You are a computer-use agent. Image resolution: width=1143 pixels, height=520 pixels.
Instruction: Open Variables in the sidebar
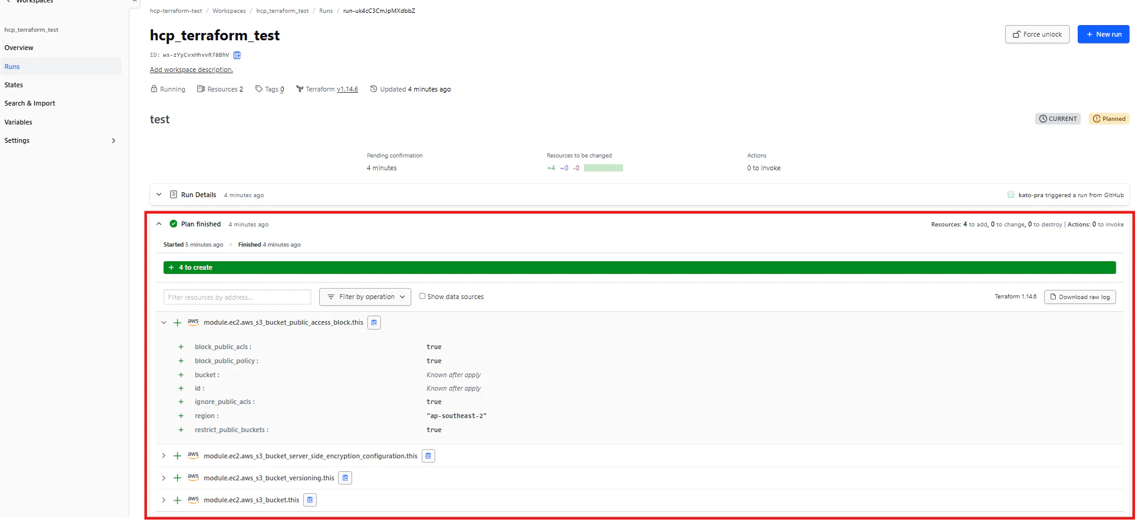[18, 122]
